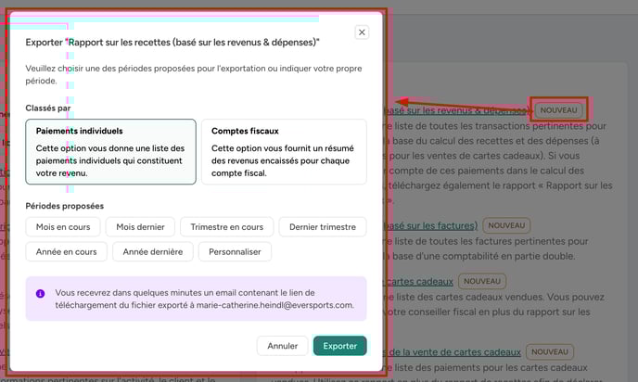
Task: Confirm with the Exporter button
Action: (x=340, y=346)
